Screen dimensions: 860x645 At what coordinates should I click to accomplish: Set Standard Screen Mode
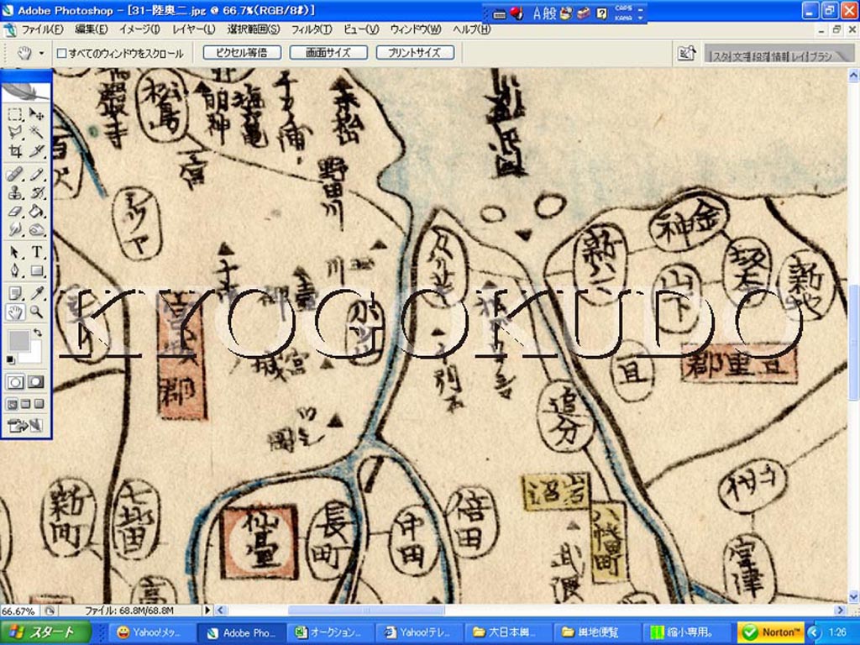[12, 404]
